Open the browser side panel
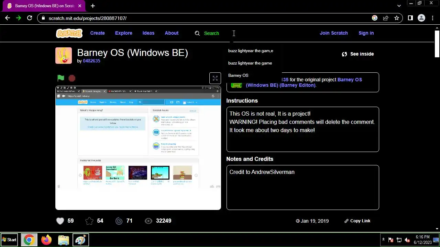The width and height of the screenshot is (440, 247). 410,18
